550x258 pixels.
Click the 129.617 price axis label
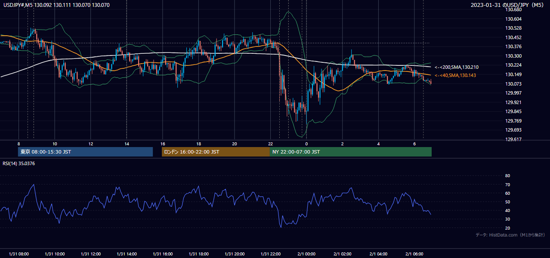(513, 139)
